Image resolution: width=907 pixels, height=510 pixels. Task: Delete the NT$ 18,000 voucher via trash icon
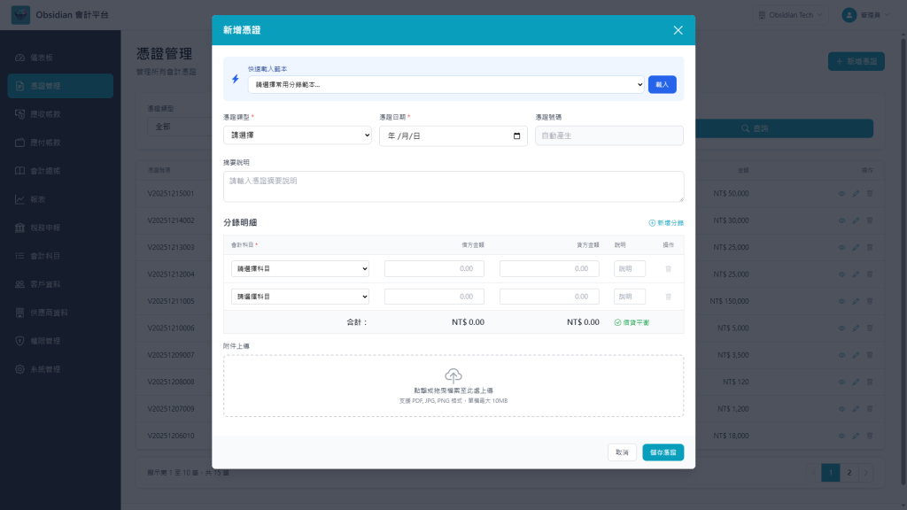point(870,436)
